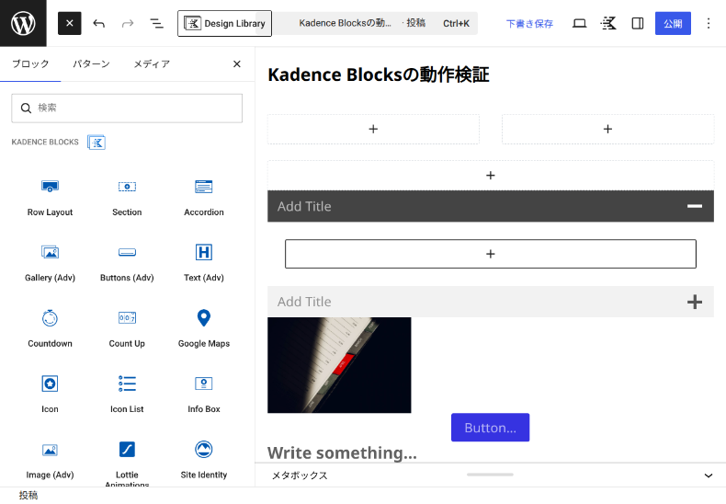
Task: Insert the Countdown block
Action: [x=50, y=330]
